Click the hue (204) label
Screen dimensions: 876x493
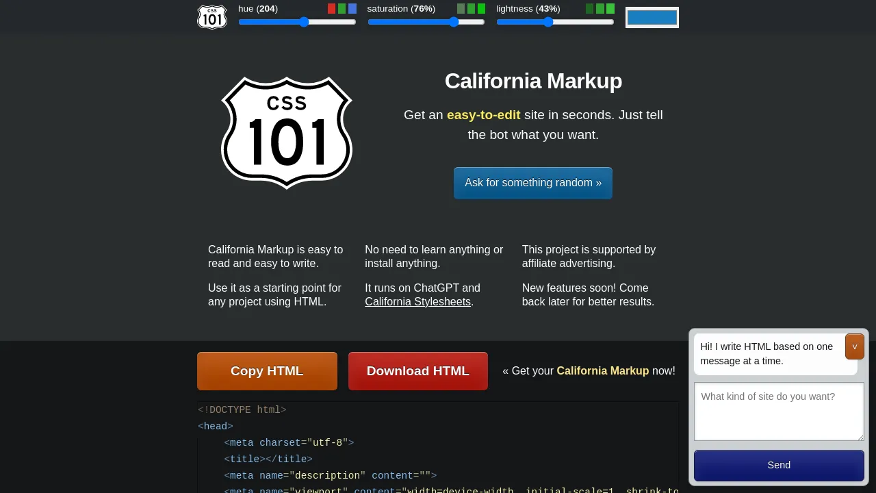tap(258, 9)
